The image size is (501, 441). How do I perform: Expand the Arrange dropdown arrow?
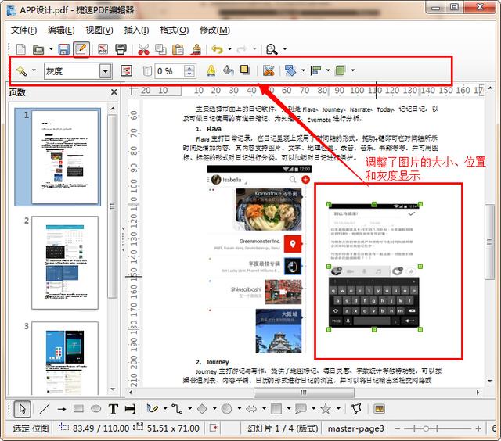click(353, 70)
